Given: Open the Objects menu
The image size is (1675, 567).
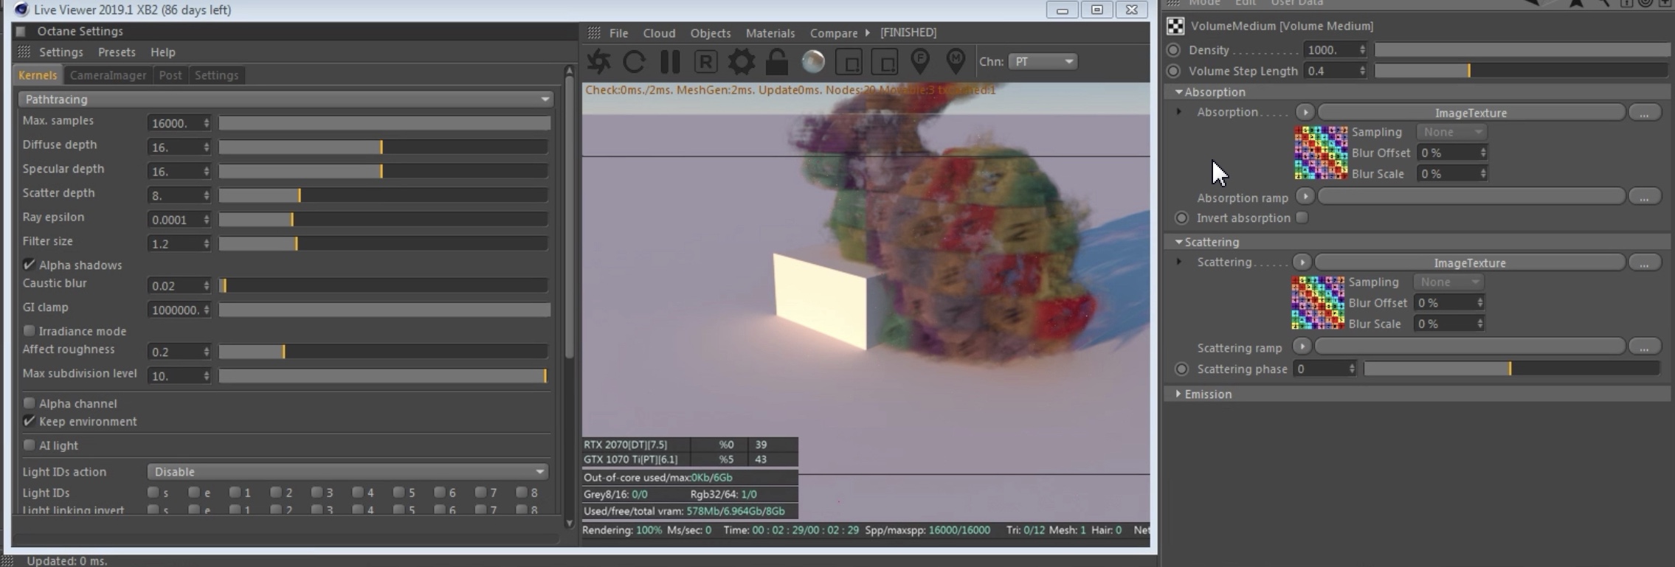Looking at the screenshot, I should pos(711,33).
